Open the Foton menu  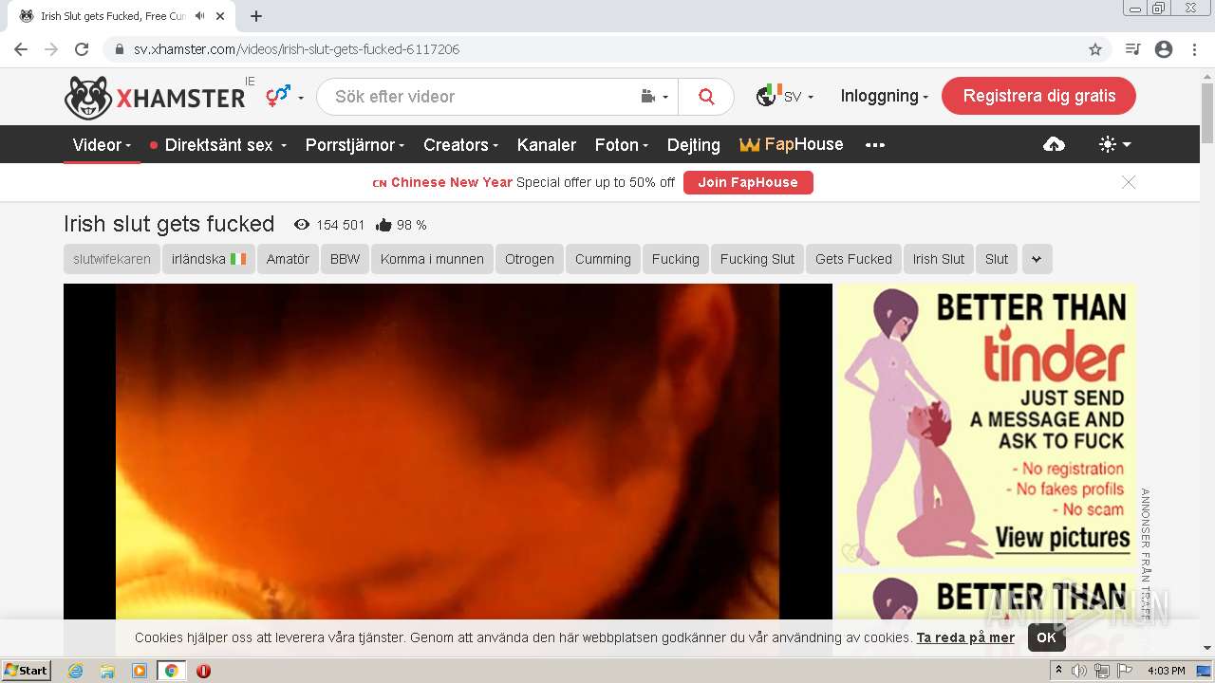621,145
